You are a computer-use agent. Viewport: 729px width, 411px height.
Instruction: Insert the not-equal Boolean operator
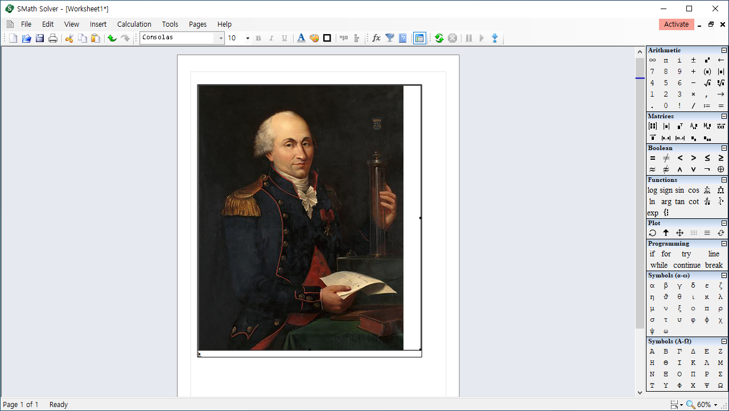[x=666, y=158]
